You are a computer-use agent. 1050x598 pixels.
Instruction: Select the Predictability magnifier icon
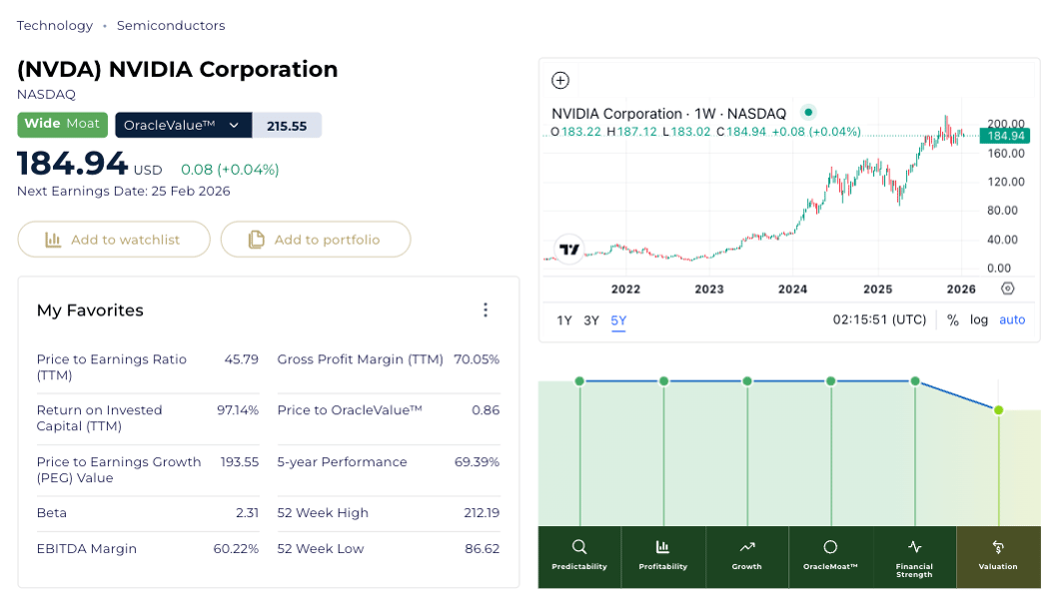(579, 547)
